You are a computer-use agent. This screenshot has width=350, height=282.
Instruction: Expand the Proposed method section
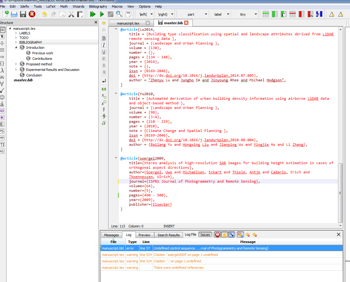(16, 64)
